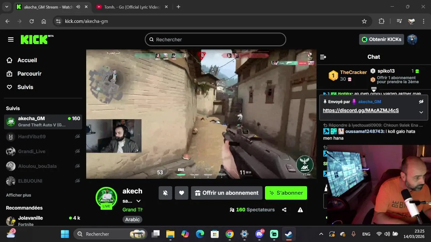431x242 pixels.
Task: Open the pinned discord.gg invite link
Action: click(x=361, y=111)
